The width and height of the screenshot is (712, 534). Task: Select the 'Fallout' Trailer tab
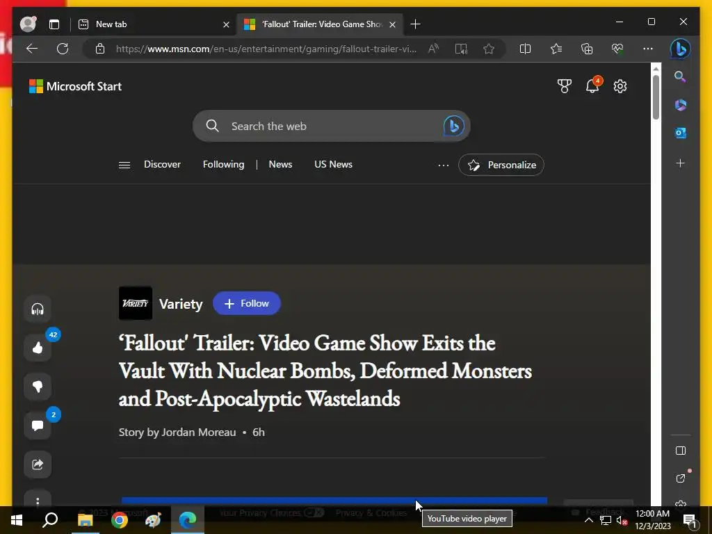click(x=321, y=24)
